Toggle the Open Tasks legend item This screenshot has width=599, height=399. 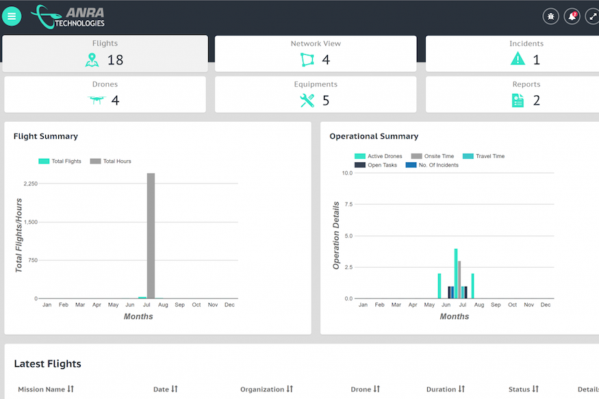tap(376, 165)
